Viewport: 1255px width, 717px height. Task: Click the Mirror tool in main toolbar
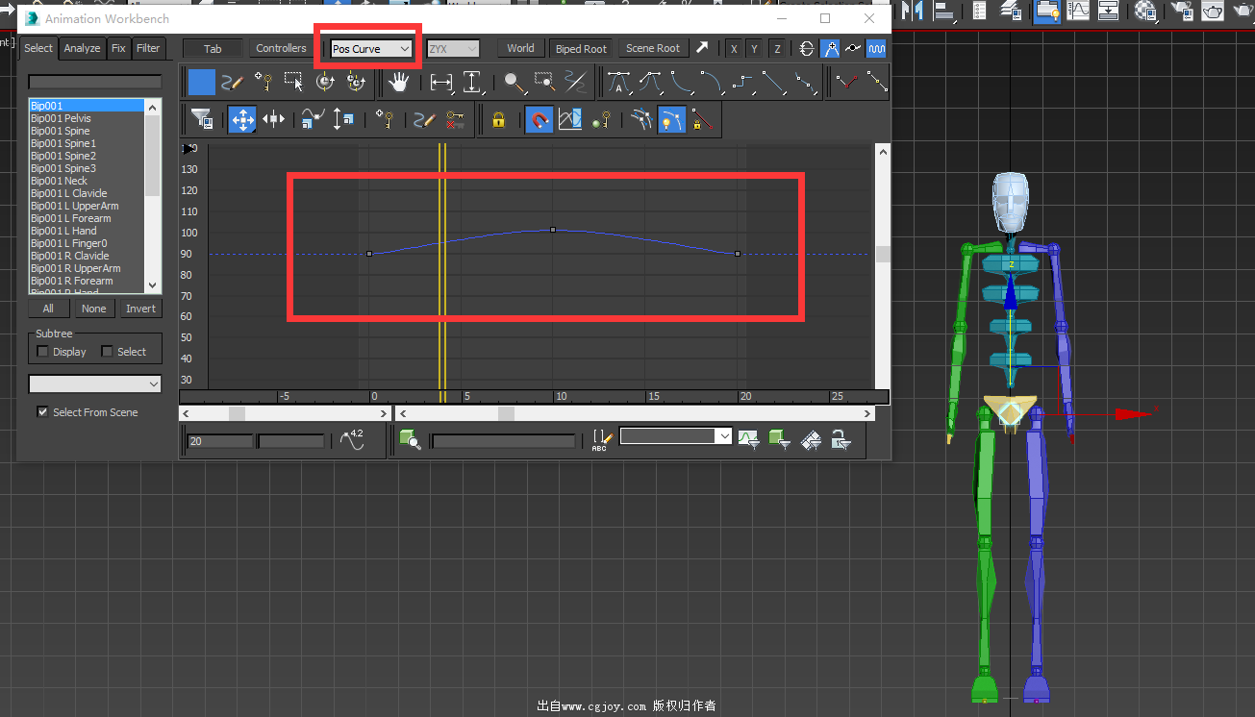[912, 11]
